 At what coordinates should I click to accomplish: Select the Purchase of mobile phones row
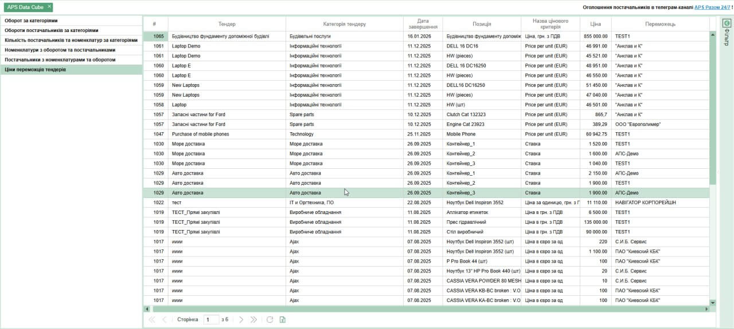click(x=200, y=134)
